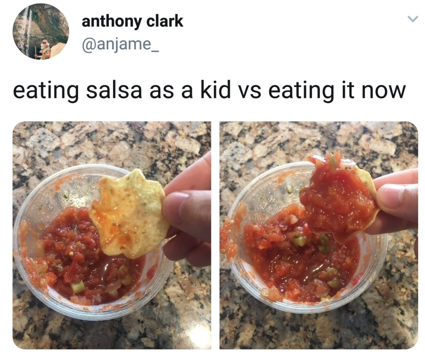Open the right salsa photo
Screen dimensions: 425x364
point(319,235)
